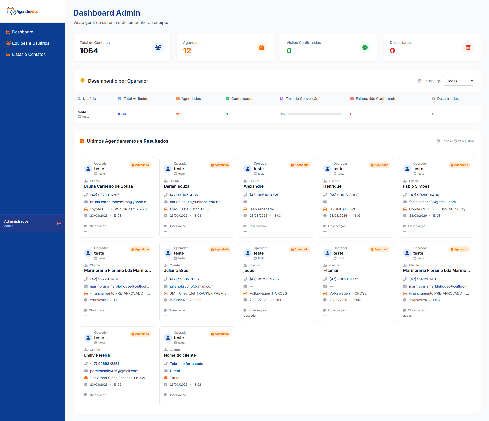
Task: Click phone link (47) 99739-6296
Action: 105,195
